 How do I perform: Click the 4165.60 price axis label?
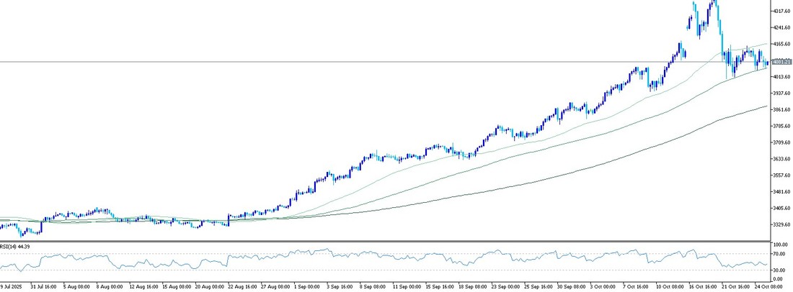[x=781, y=44]
